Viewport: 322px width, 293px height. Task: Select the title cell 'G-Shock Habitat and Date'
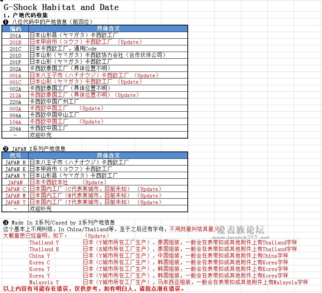(x=61, y=7)
